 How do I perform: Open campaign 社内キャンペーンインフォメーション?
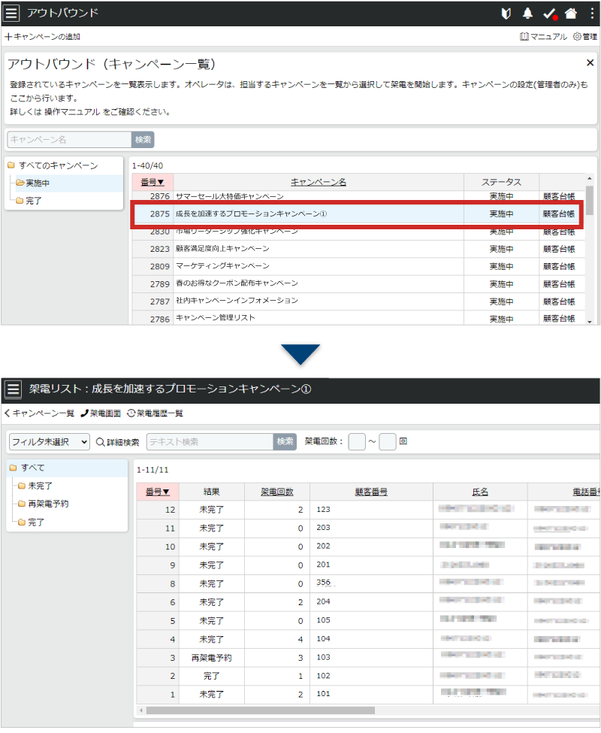click(237, 301)
